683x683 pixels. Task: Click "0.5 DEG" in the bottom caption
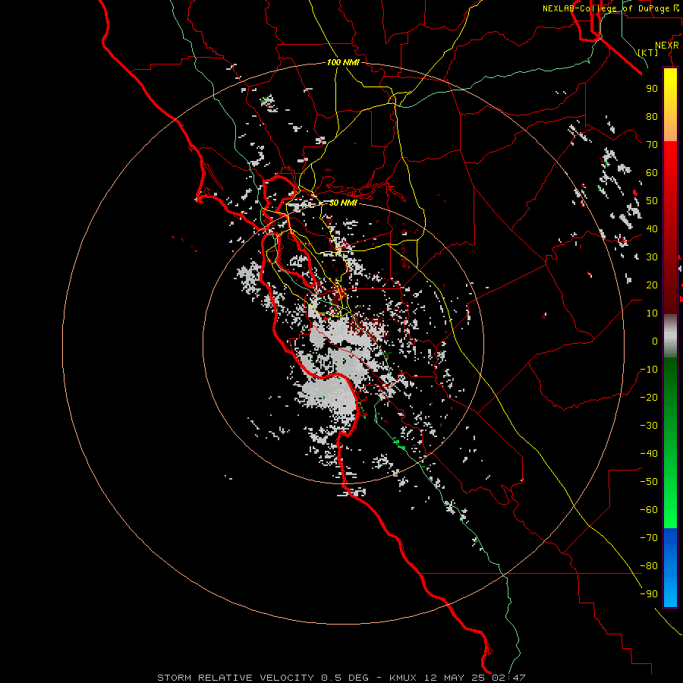[x=345, y=678]
